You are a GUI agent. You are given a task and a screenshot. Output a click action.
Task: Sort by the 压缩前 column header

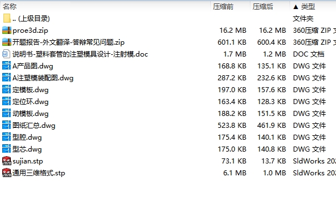click(x=223, y=7)
